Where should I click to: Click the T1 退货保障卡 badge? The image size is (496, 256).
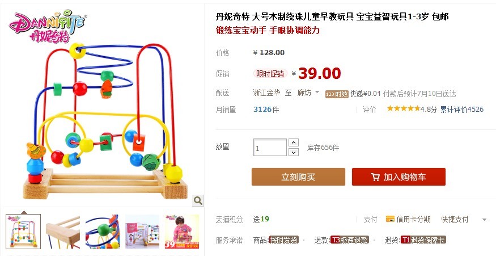pos(423,240)
